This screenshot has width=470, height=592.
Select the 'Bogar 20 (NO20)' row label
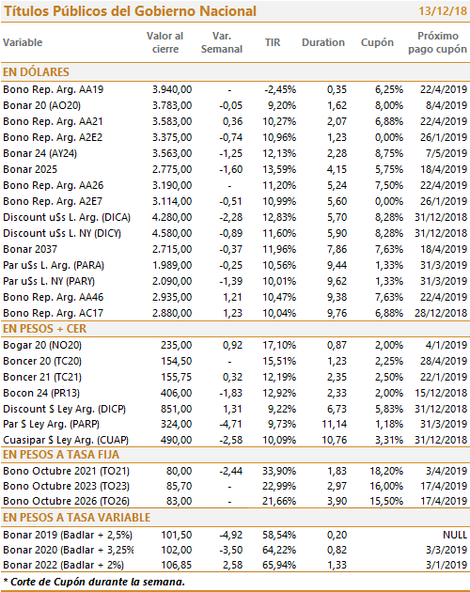[x=42, y=345]
